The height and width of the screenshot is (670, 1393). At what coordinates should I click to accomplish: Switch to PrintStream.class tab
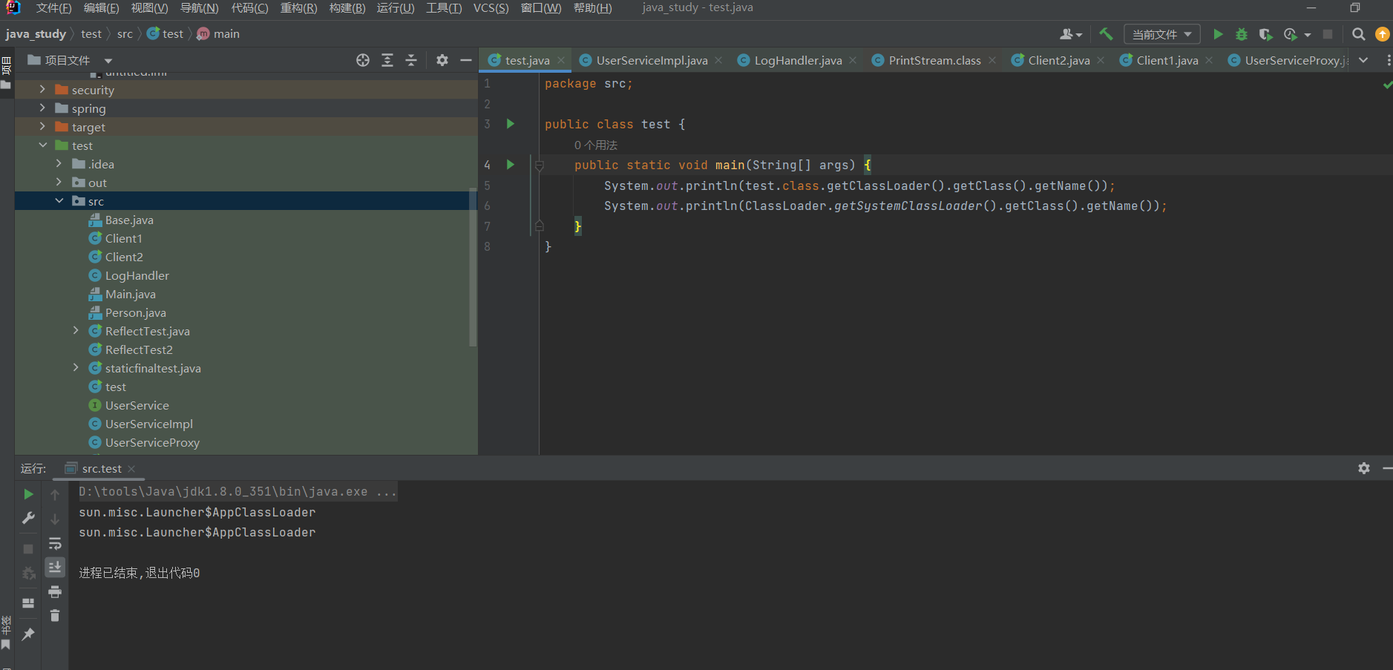coord(934,60)
